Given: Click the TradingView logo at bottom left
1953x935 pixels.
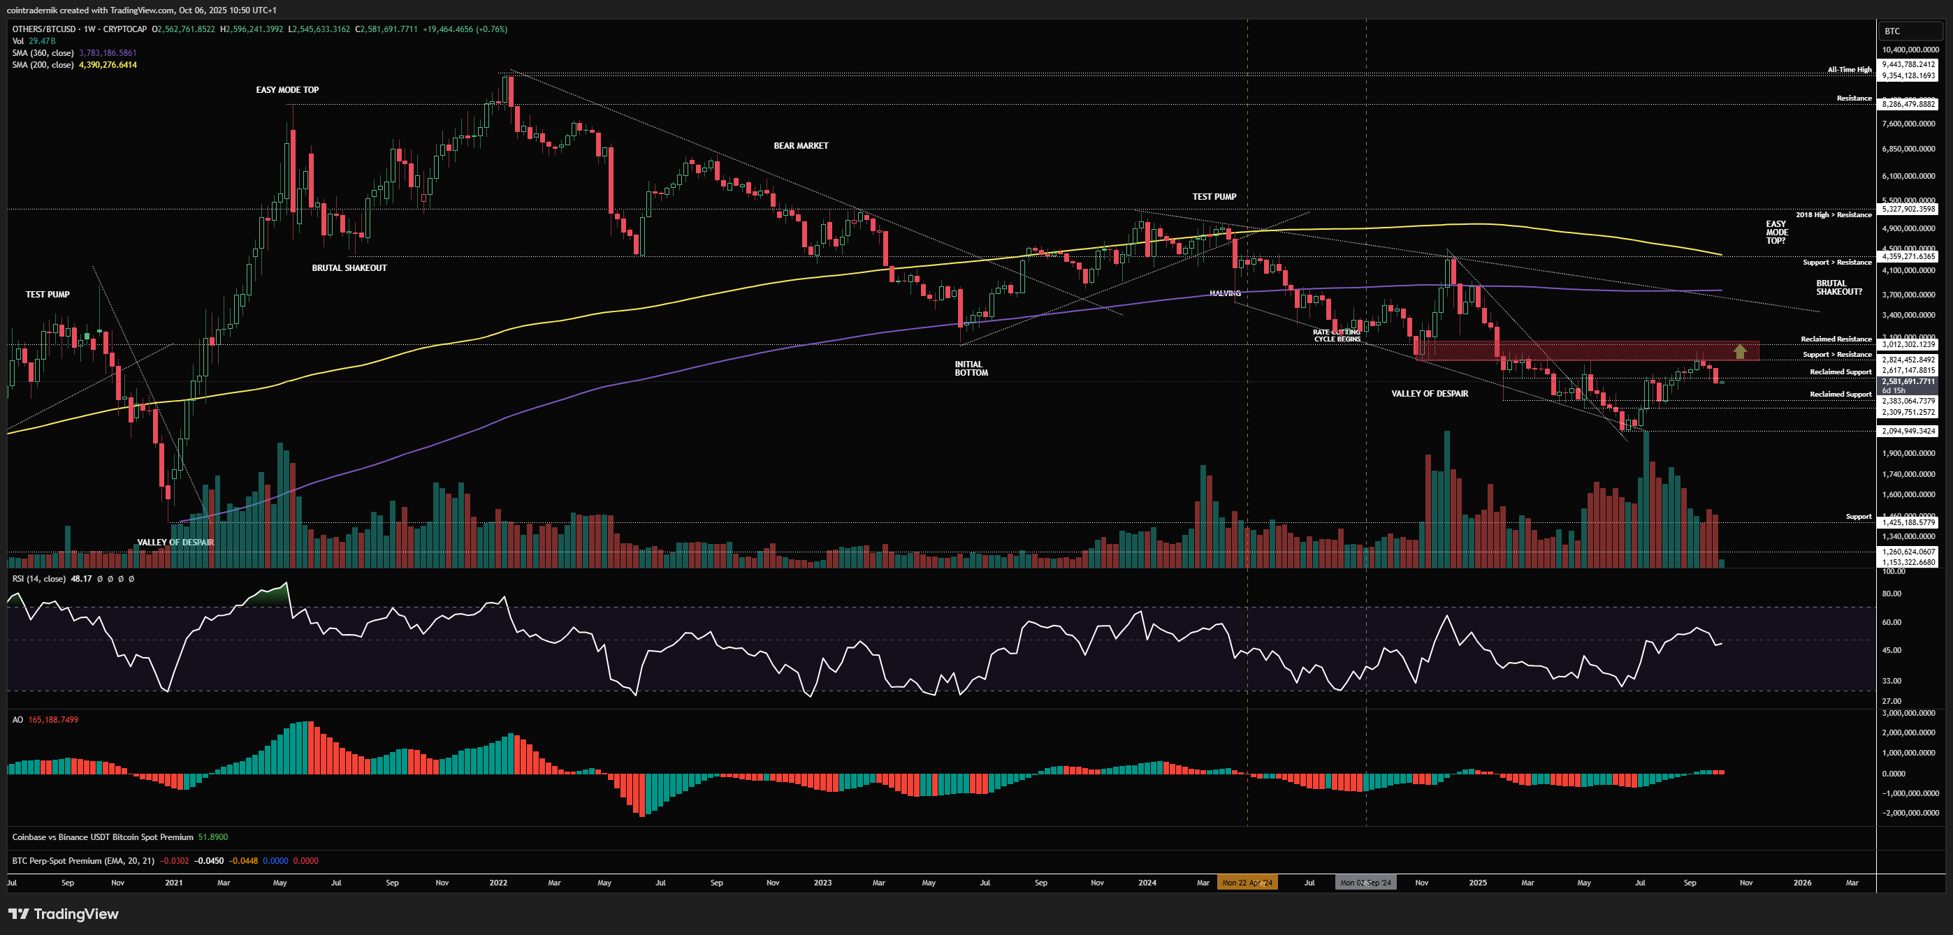Looking at the screenshot, I should pyautogui.click(x=64, y=914).
